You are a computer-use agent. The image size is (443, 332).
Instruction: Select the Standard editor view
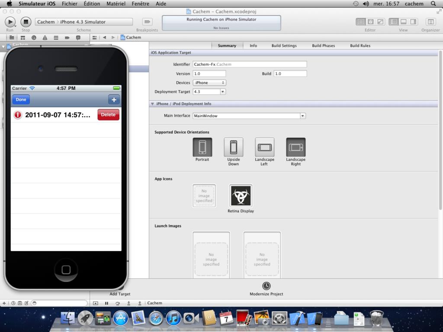click(x=361, y=22)
